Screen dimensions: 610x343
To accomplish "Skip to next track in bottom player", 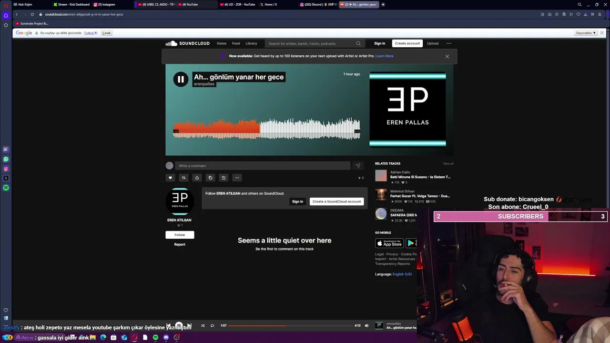I will pyautogui.click(x=189, y=326).
